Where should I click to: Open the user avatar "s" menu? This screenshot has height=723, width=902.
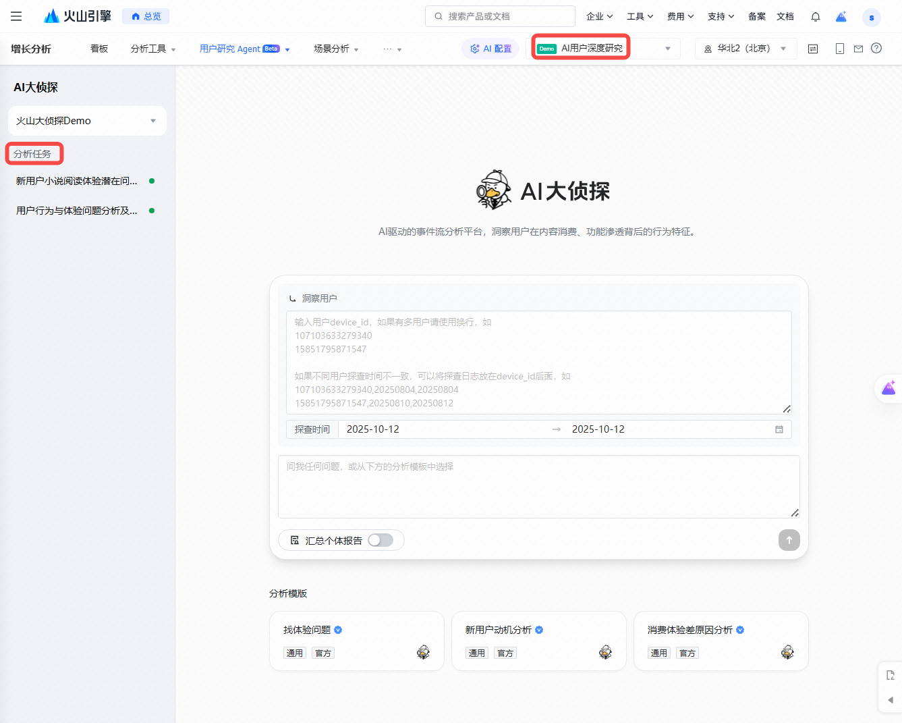click(872, 17)
